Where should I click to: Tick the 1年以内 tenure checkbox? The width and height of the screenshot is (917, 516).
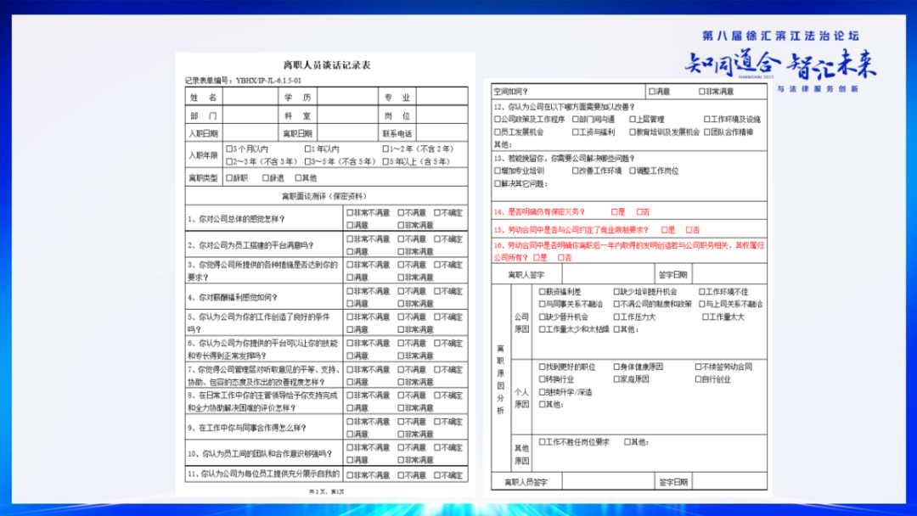tap(308, 149)
